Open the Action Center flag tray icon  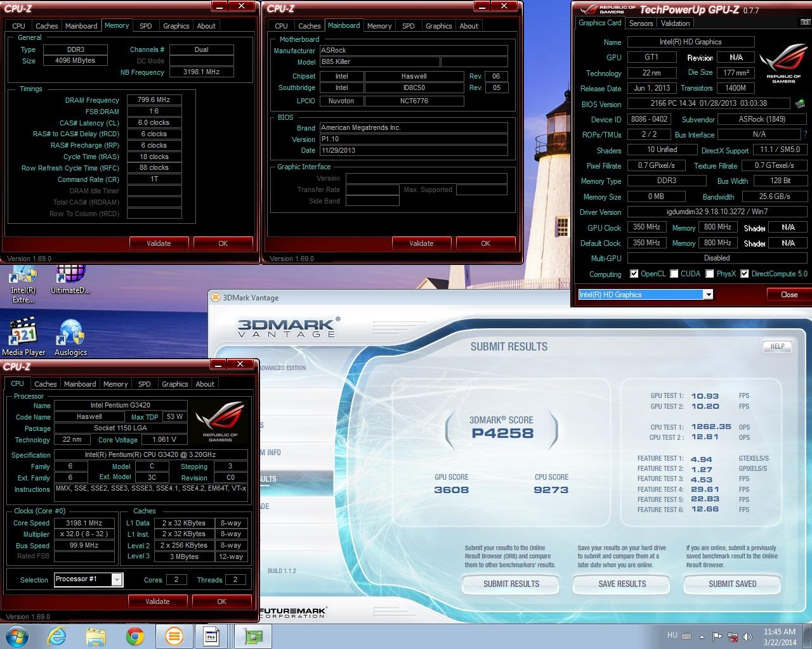tap(717, 636)
